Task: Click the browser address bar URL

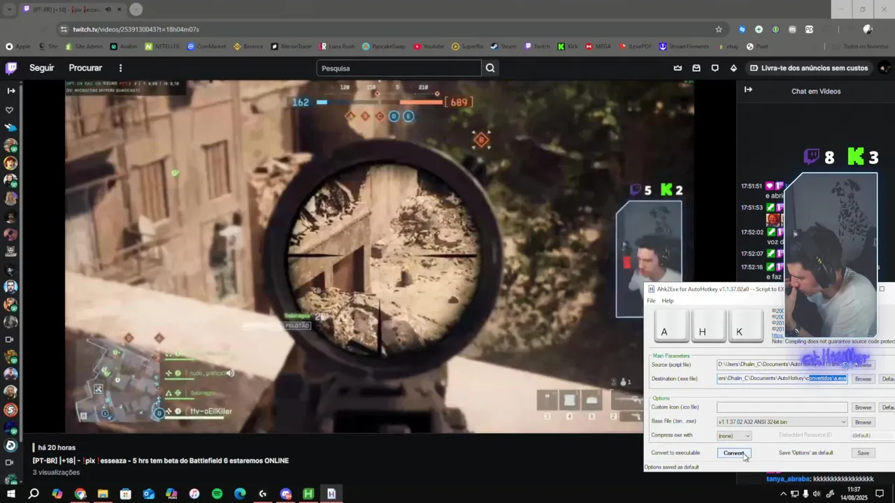Action: point(136,29)
